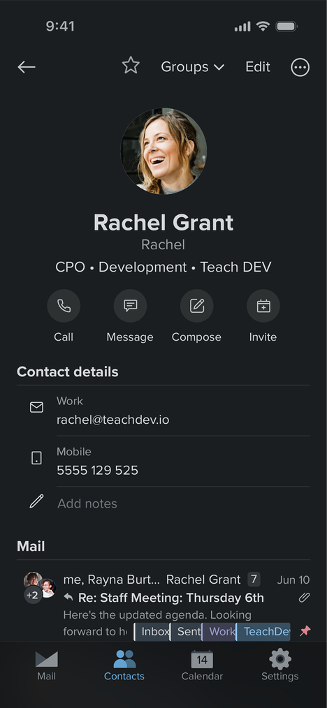Tap the 9:41 clock in status bar
Image resolution: width=327 pixels, height=708 pixels.
coord(60,27)
